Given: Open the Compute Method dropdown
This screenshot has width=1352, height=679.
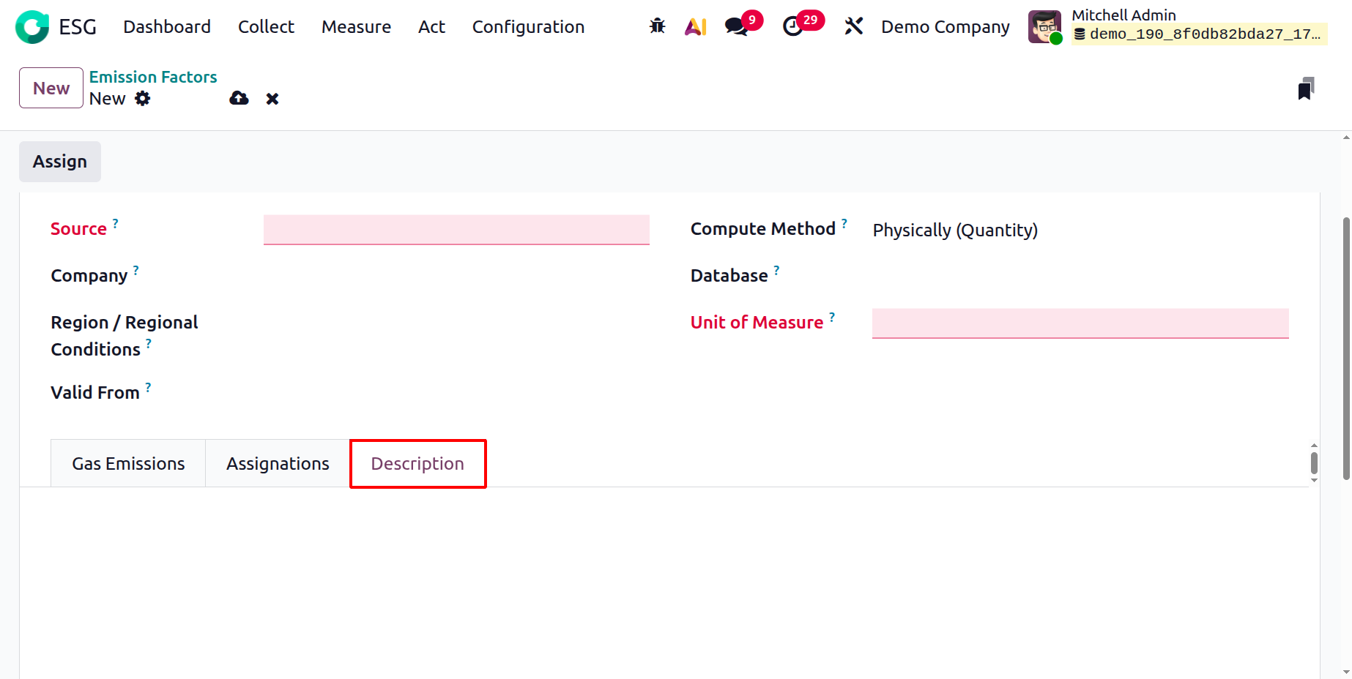Looking at the screenshot, I should point(955,230).
